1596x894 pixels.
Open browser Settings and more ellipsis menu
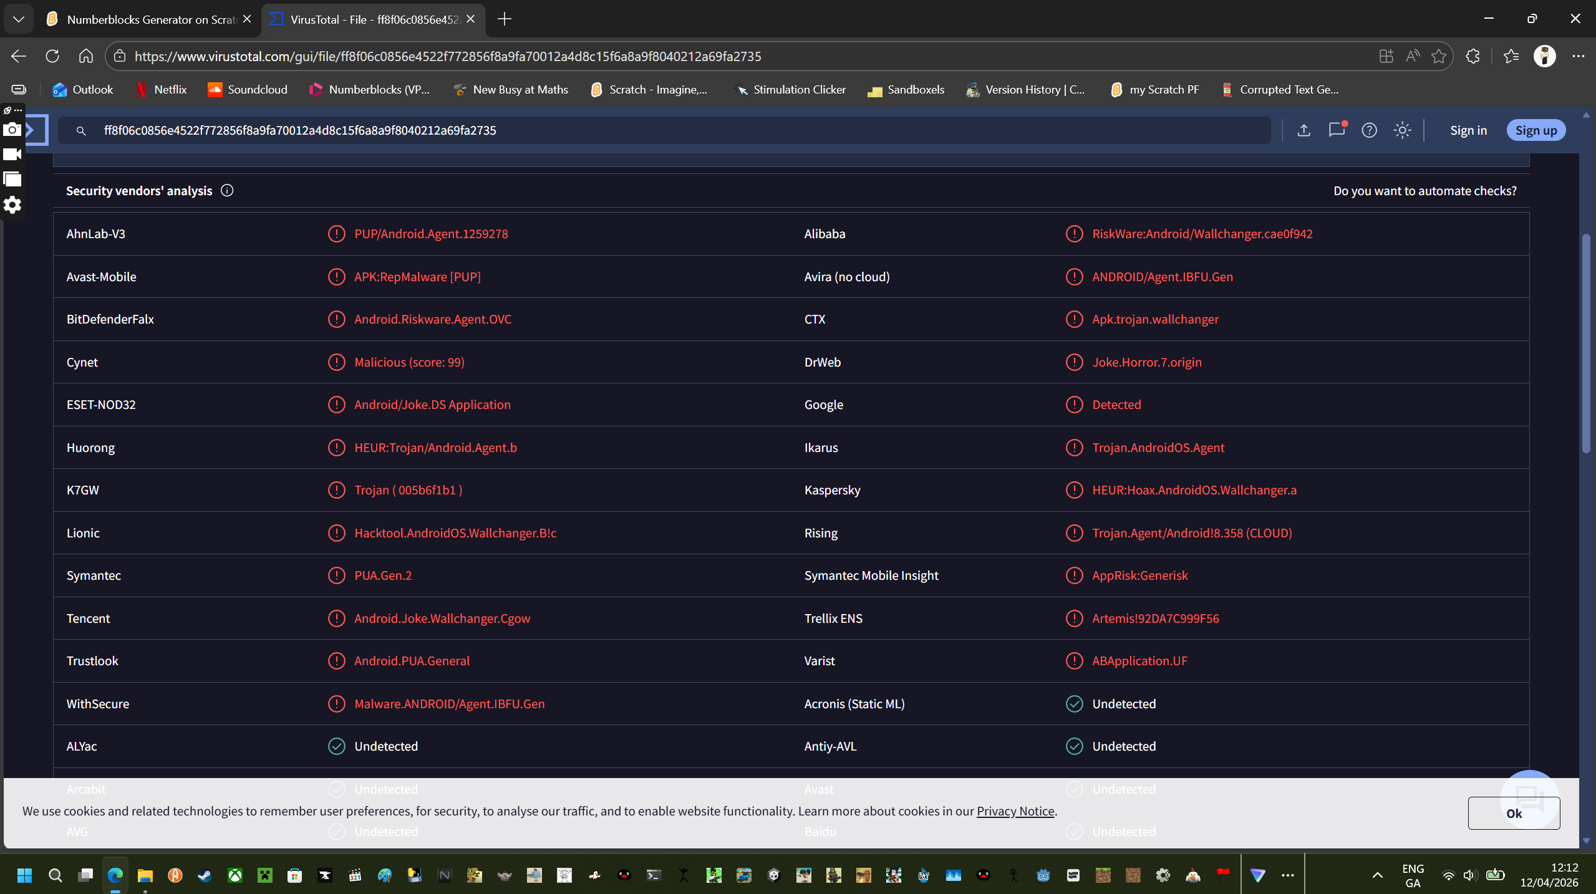[x=1578, y=56]
